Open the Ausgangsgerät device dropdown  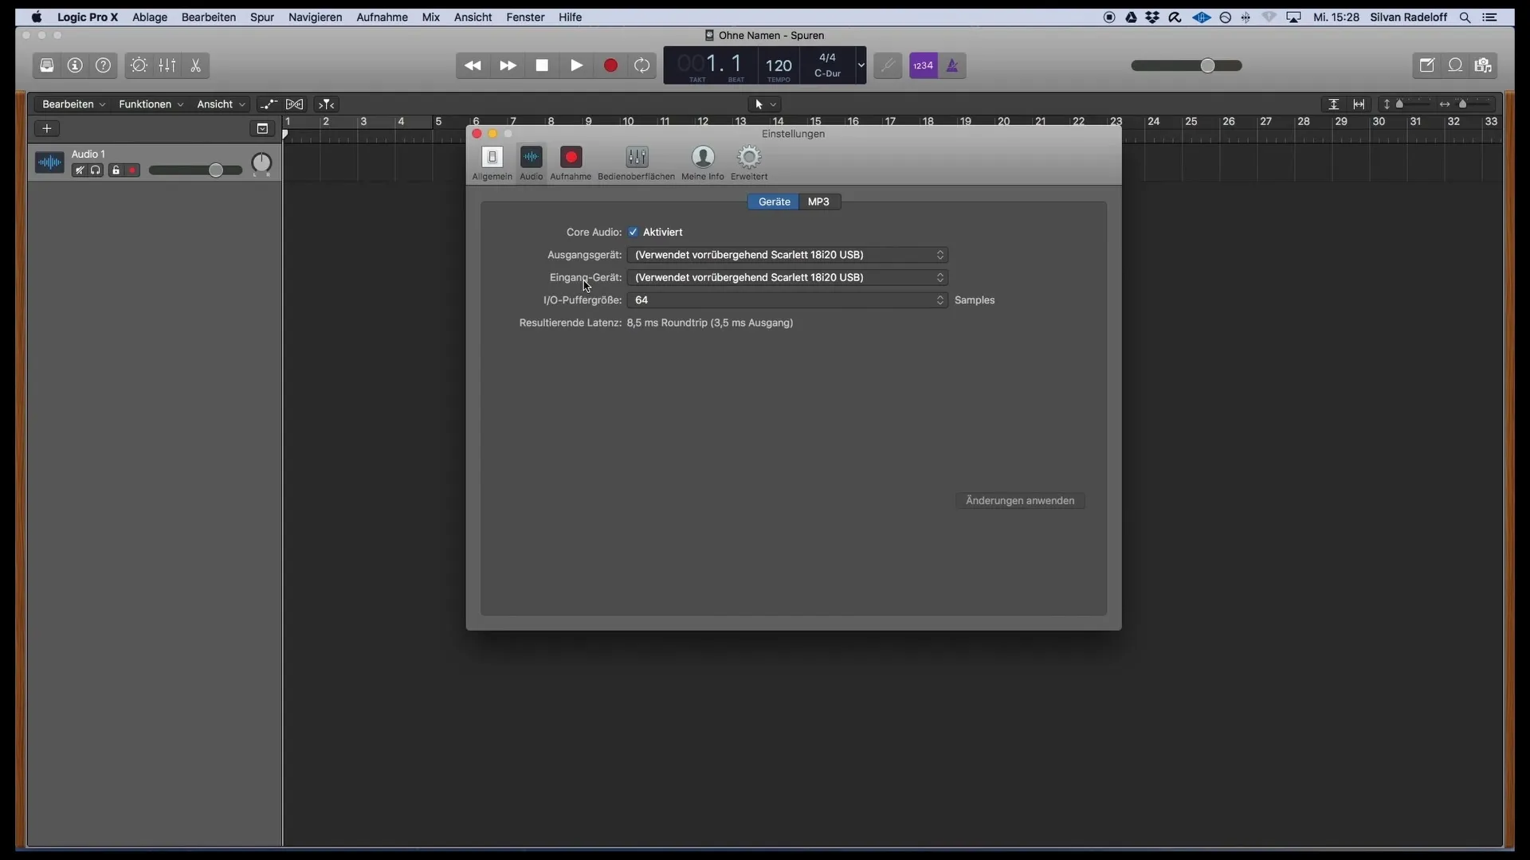click(x=787, y=255)
